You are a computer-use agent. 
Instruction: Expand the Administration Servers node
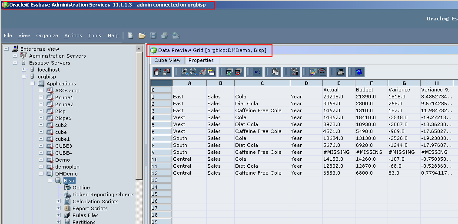[15, 55]
